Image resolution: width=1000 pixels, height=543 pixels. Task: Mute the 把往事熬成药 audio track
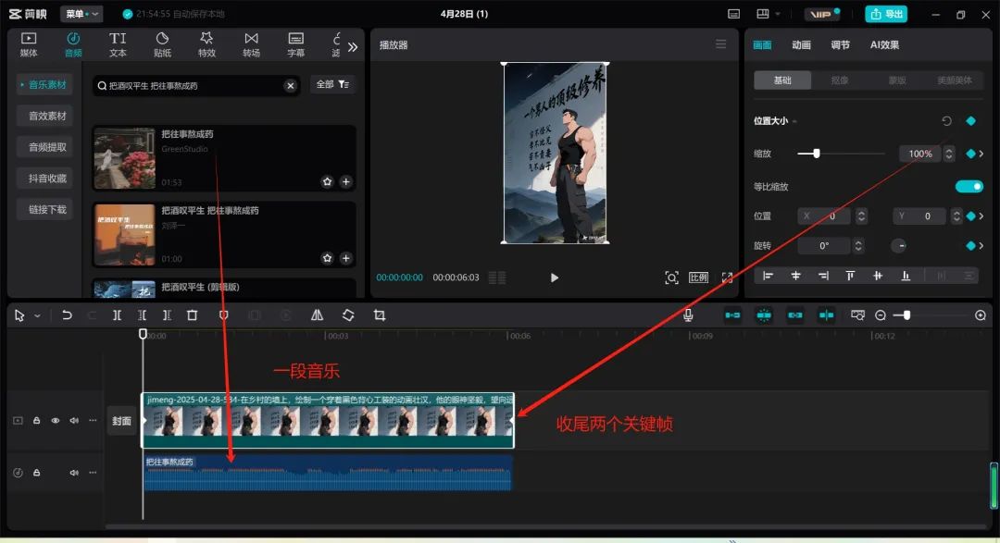pyautogui.click(x=74, y=473)
